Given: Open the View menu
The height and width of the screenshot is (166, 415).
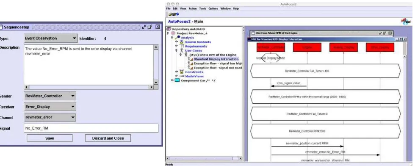Looking at the screenshot, I should 183,8.
